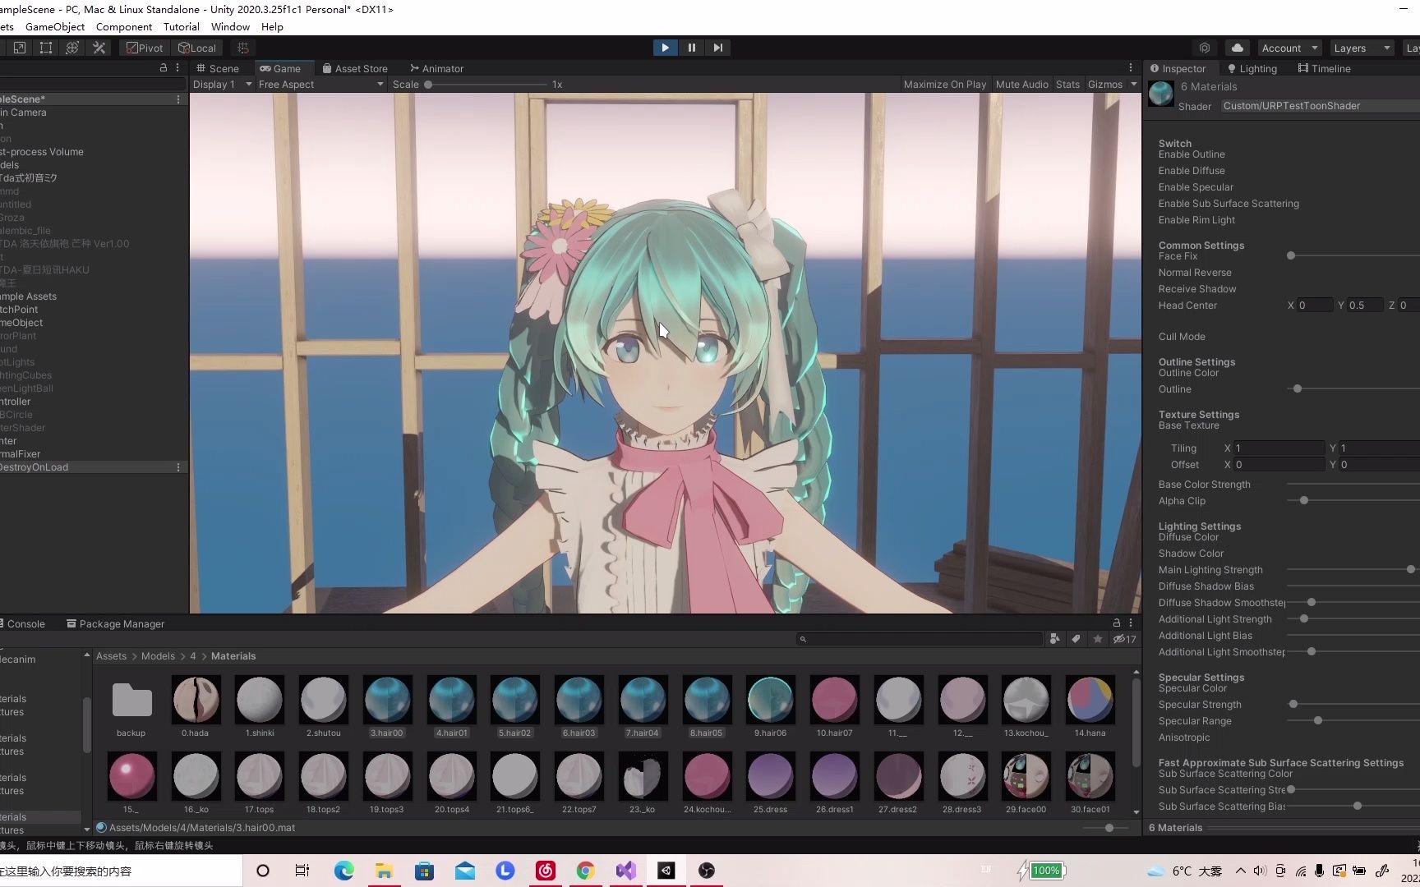Select the 29.face00 material
Viewport: 1420px width, 887px height.
[x=1026, y=775]
